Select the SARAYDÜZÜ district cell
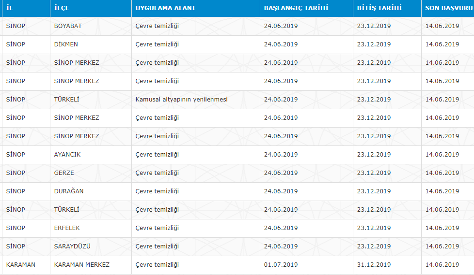Screen dimensions: 474x275 click(72, 246)
